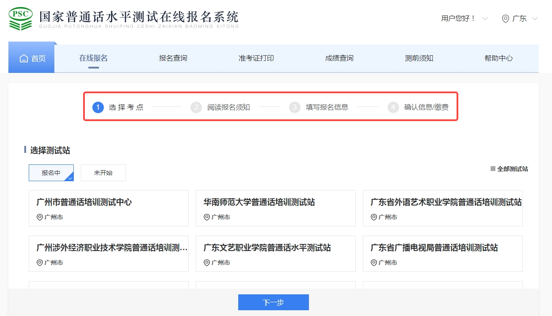Click the 国家普通话水平测试在线报名系统 title

(x=139, y=17)
